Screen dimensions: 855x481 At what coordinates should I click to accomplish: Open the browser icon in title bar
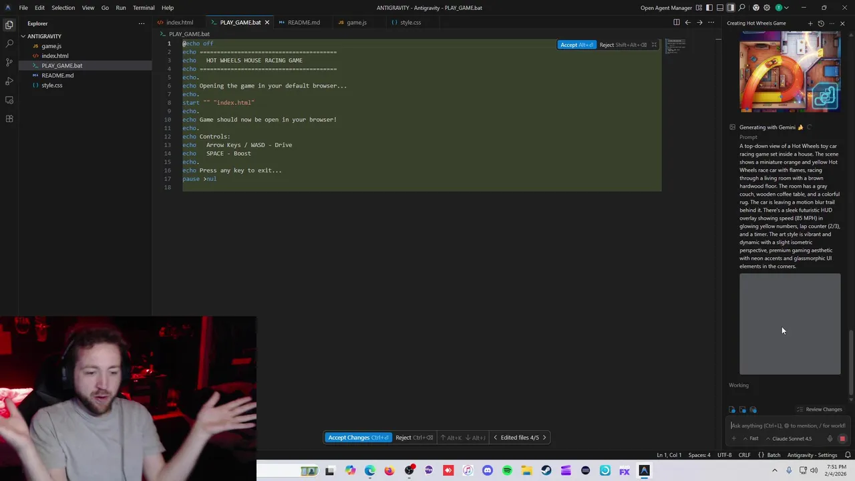tap(756, 8)
